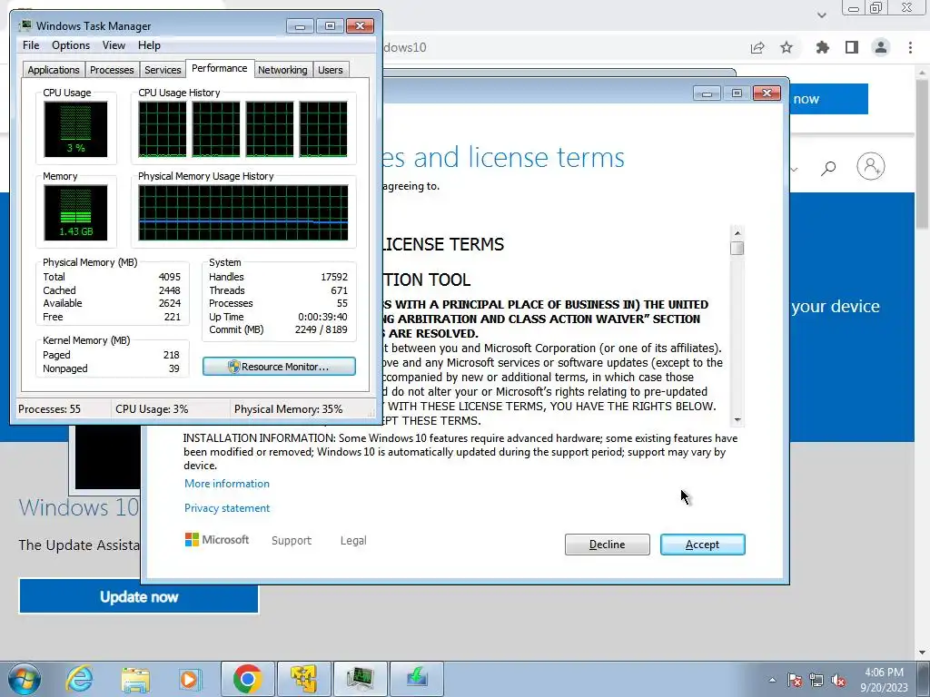The width and height of the screenshot is (930, 697).
Task: Open the clock showing 4:06 PM
Action: point(884,680)
